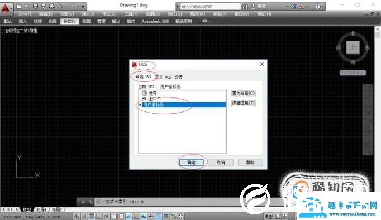The height and width of the screenshot is (220, 381).
Task: Click the New drawing icon in quick access toolbar
Action: coord(20,6)
